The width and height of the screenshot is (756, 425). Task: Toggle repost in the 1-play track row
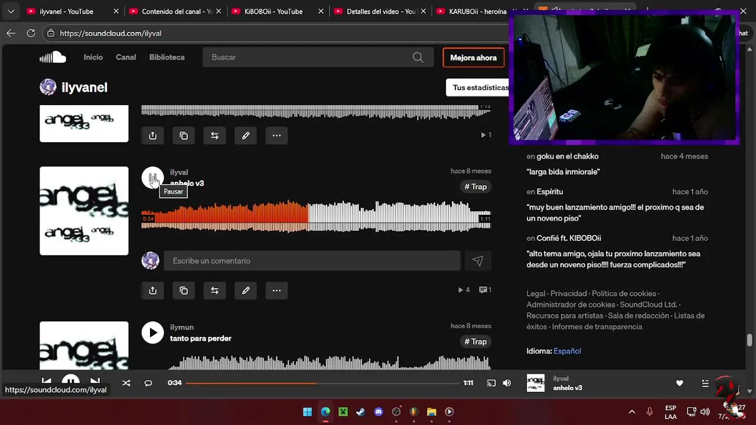214,136
